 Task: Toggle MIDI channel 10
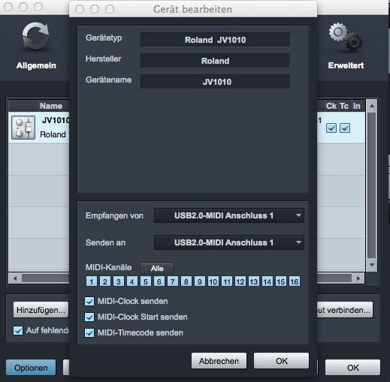pyautogui.click(x=213, y=281)
